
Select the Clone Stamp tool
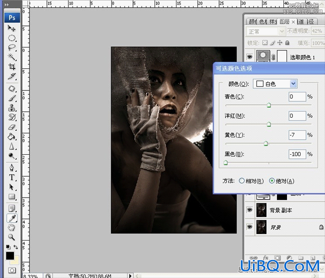11,108
